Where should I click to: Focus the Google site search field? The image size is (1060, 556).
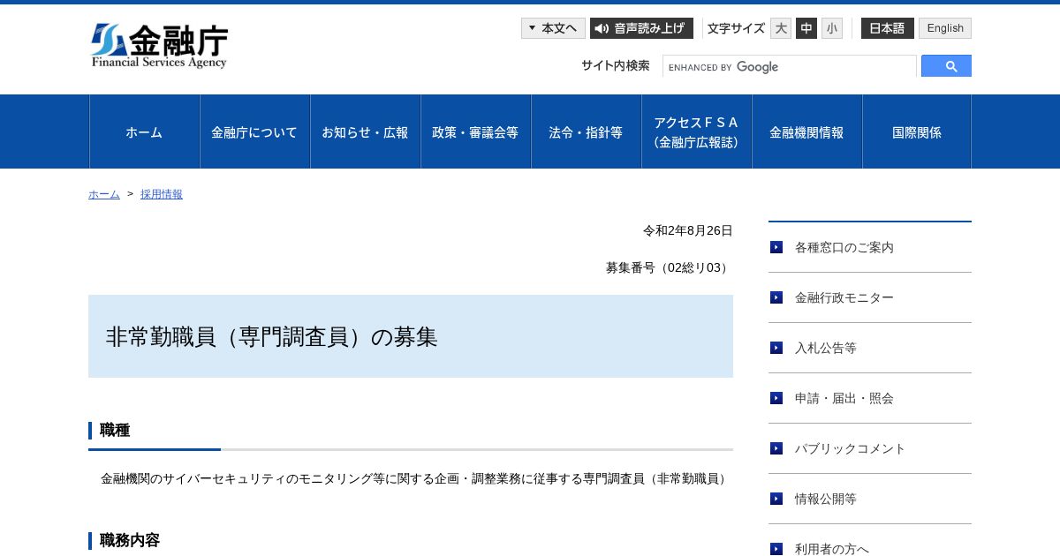[x=790, y=67]
